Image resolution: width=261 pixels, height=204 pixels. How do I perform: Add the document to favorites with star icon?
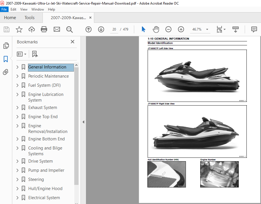pyautogui.click(x=19, y=29)
